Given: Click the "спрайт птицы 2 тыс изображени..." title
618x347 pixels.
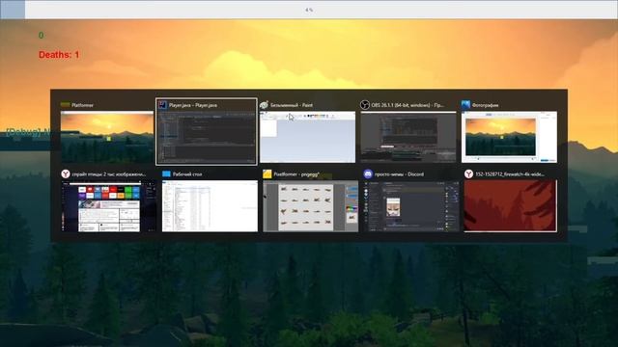Looking at the screenshot, I should (109, 174).
